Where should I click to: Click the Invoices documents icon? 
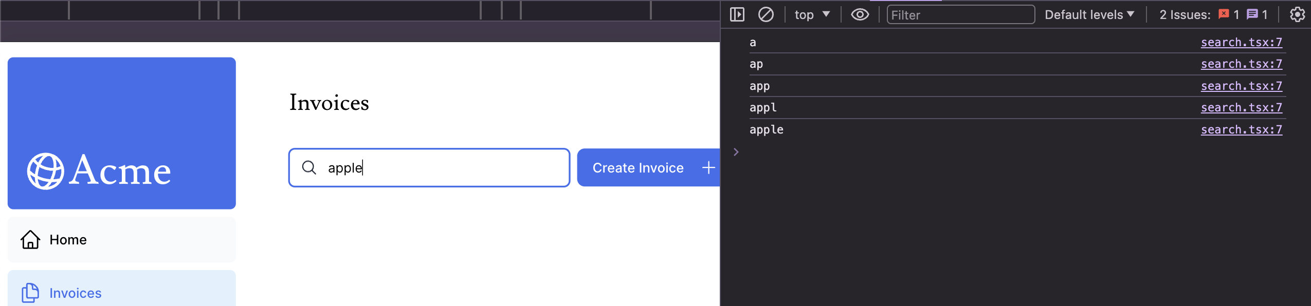(30, 293)
